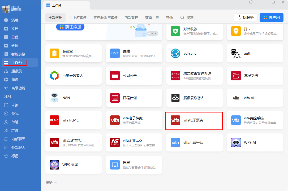Open 通讯录 in the left sidebar
Screen dimensions: 288x191
pos(16,71)
